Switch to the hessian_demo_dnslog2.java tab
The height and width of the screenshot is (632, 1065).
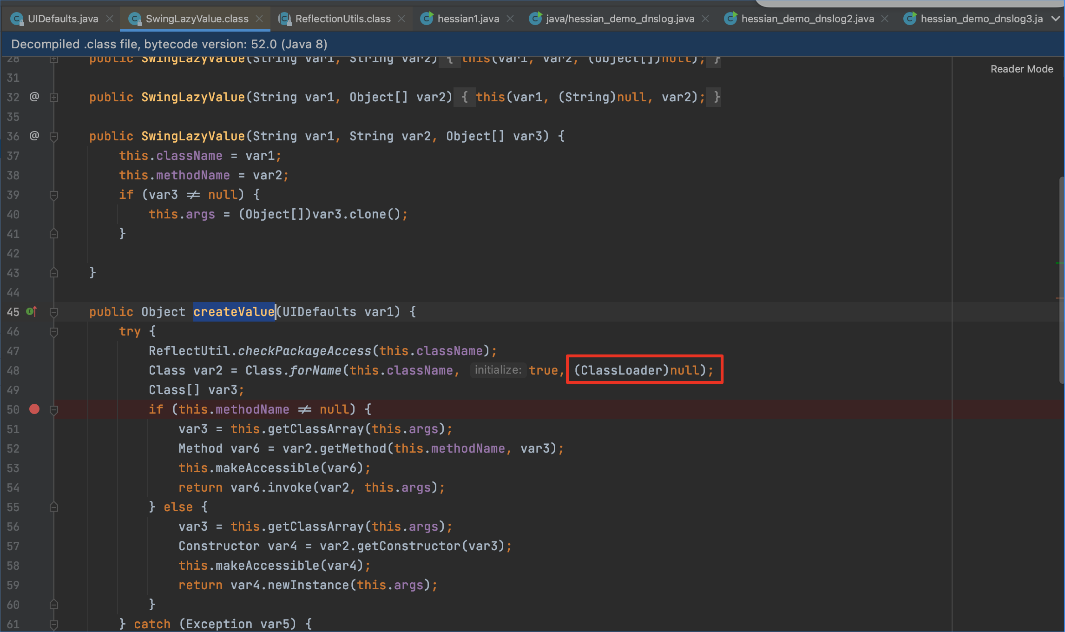pyautogui.click(x=807, y=19)
